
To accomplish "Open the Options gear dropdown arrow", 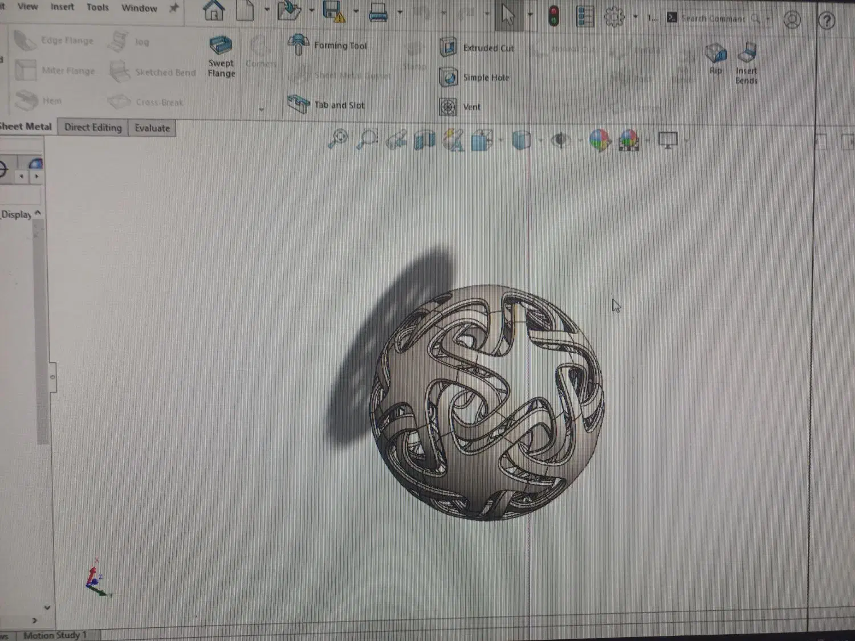I will 634,17.
